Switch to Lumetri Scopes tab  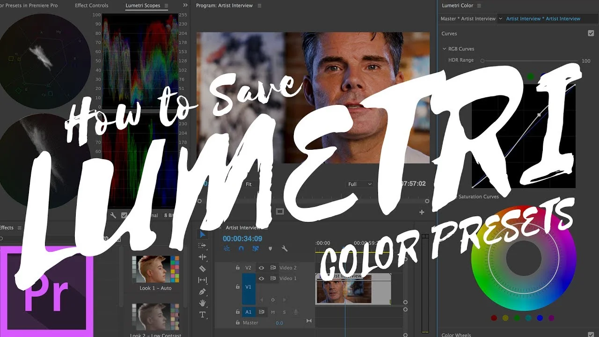pyautogui.click(x=143, y=6)
